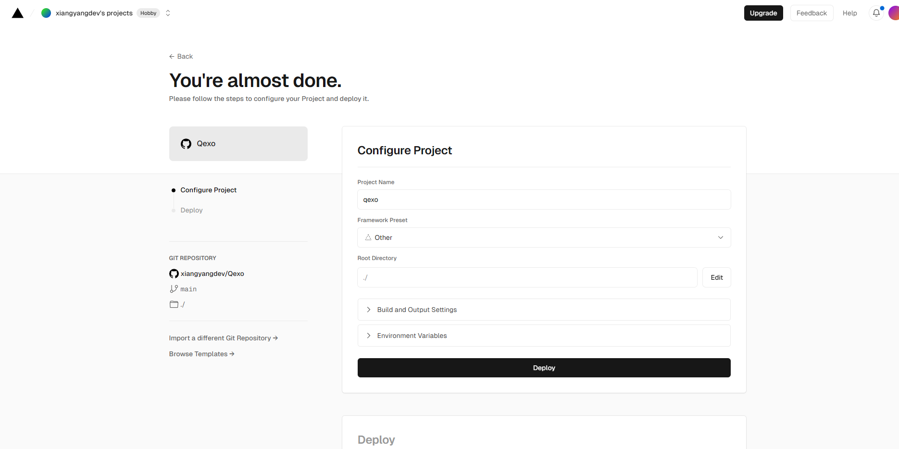Open notifications bell icon

876,13
